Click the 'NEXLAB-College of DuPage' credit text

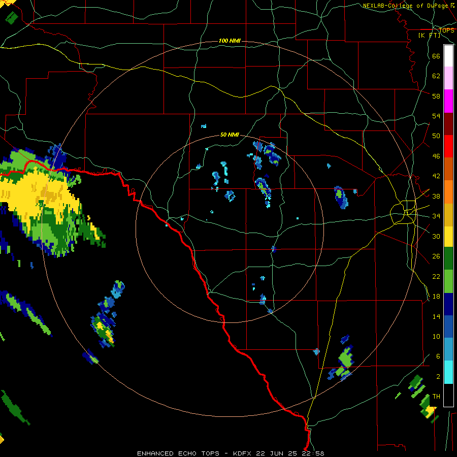tap(406, 6)
